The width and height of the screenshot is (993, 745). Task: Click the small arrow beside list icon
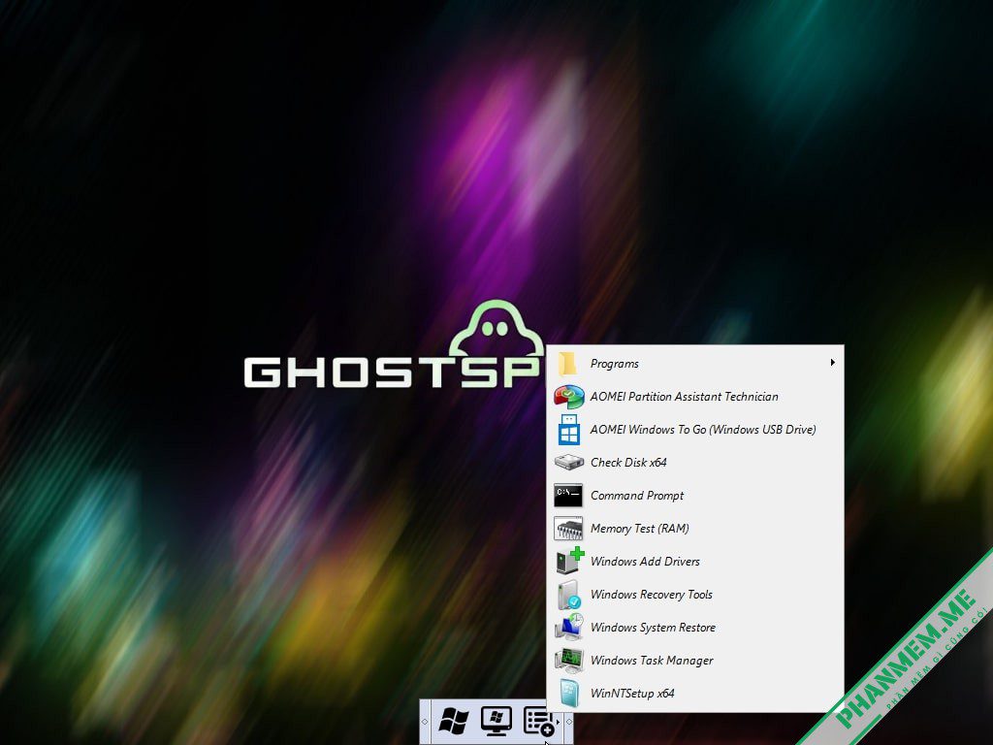tap(558, 722)
